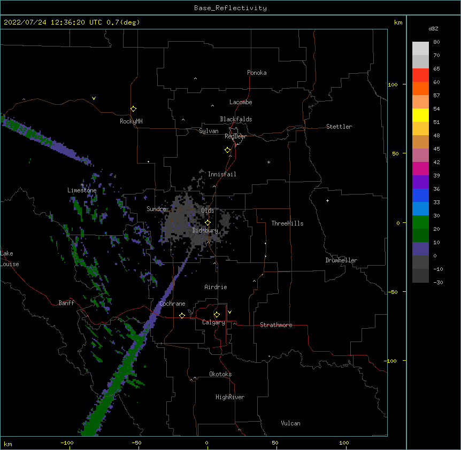The width and height of the screenshot is (461, 450).
Task: Click the 80 value on the dBZ scale
Action: point(436,42)
